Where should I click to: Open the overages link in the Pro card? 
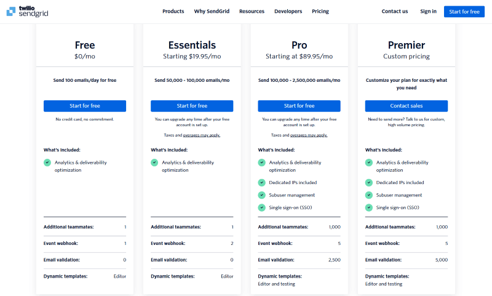tap(309, 135)
